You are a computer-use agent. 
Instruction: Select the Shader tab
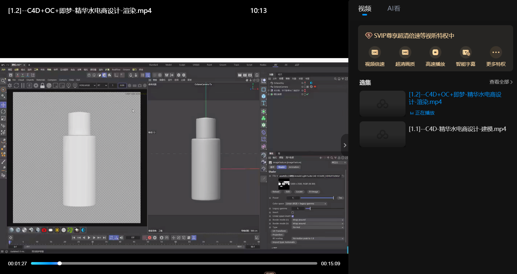point(282,167)
